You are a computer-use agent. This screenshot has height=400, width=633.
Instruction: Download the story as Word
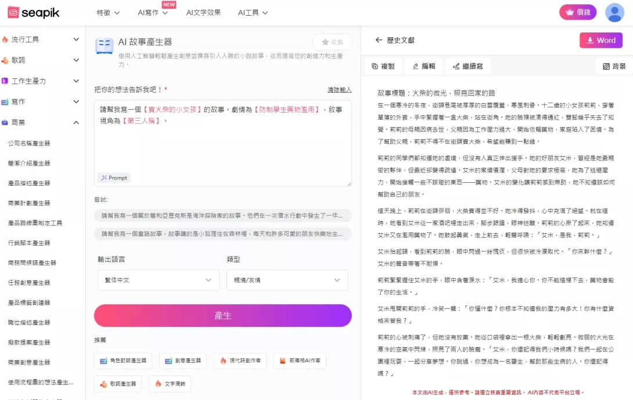(600, 40)
